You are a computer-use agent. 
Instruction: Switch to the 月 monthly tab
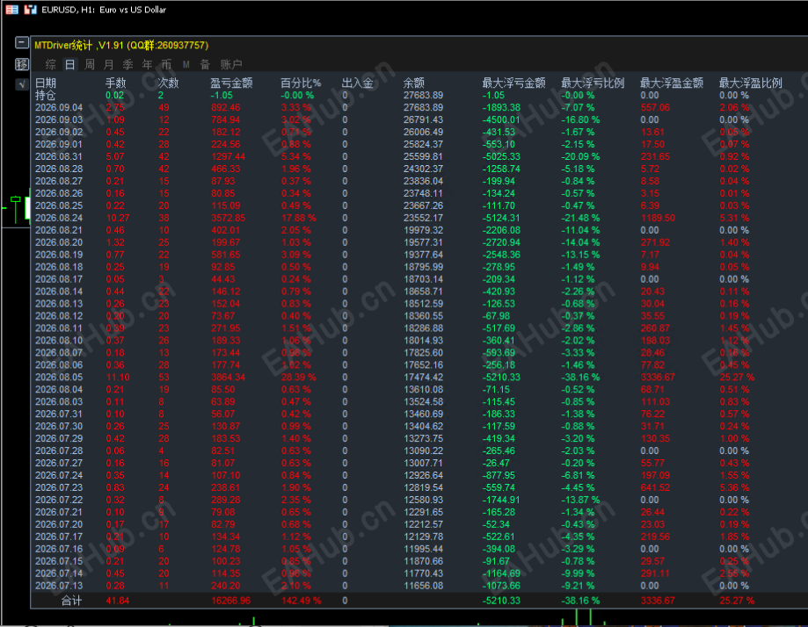coord(108,64)
